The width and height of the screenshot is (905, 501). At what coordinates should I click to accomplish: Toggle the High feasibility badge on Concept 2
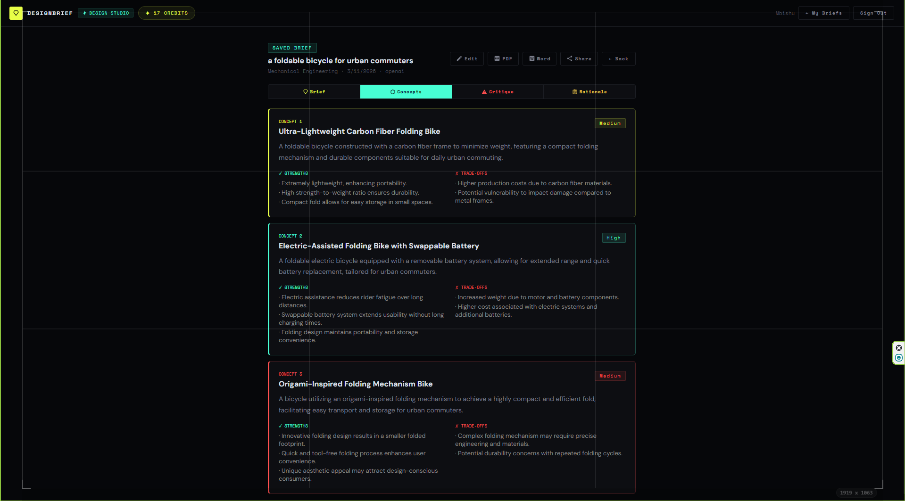(x=614, y=238)
